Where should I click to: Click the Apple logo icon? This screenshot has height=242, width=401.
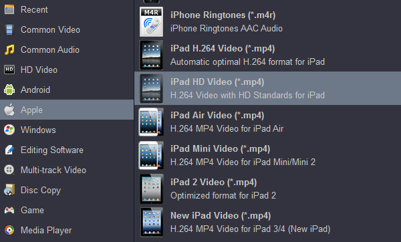pos(9,110)
